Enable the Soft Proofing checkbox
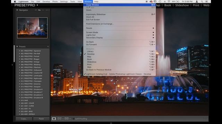The width and height of the screenshot is (222, 124). pyautogui.click(x=74, y=119)
